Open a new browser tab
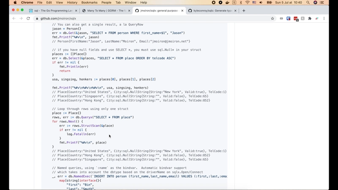Image resolution: width=338 pixels, height=190 pixels. pos(244,11)
